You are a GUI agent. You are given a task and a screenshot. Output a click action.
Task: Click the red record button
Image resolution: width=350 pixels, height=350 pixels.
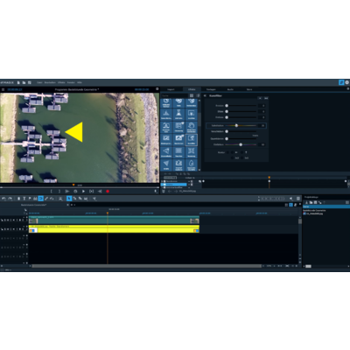pos(108,192)
